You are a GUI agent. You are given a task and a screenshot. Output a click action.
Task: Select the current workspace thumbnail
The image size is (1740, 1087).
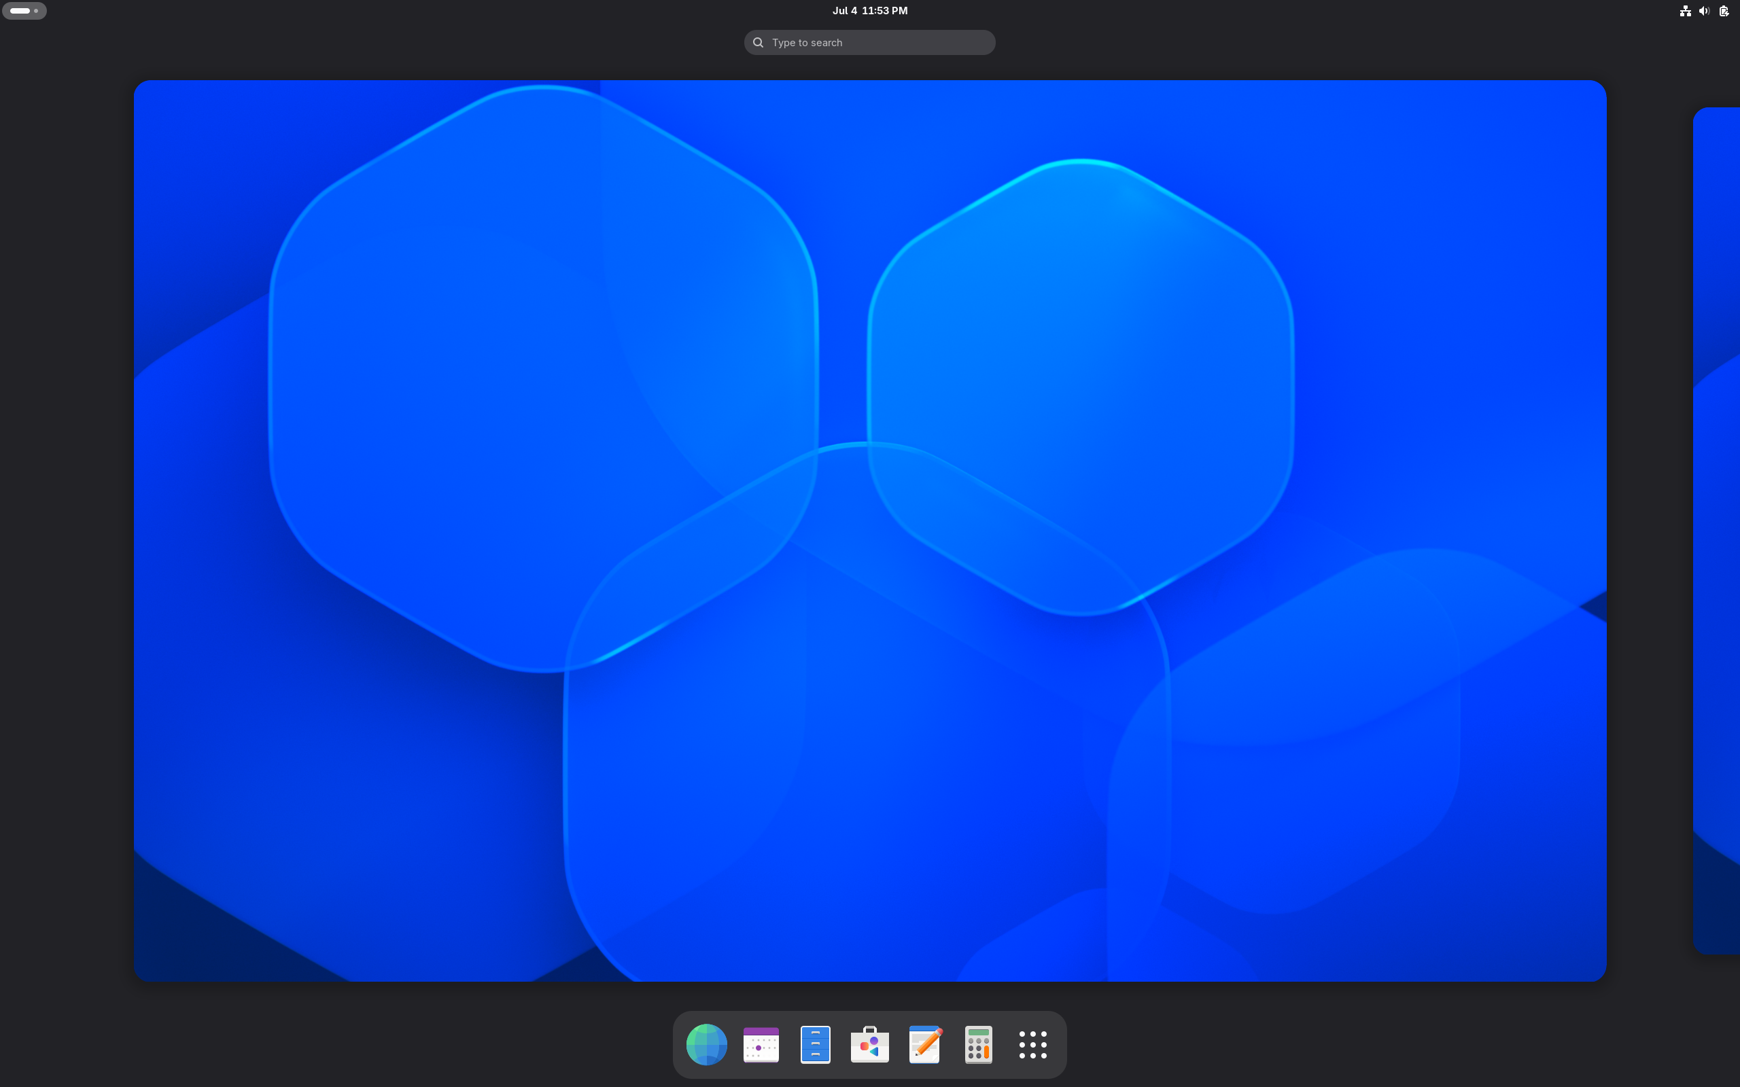(870, 531)
